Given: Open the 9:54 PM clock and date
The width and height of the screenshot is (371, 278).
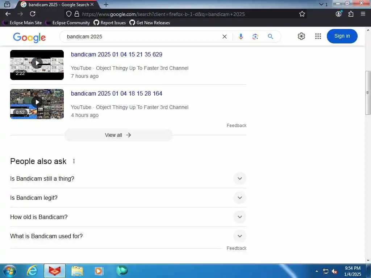Looking at the screenshot, I should point(353,271).
